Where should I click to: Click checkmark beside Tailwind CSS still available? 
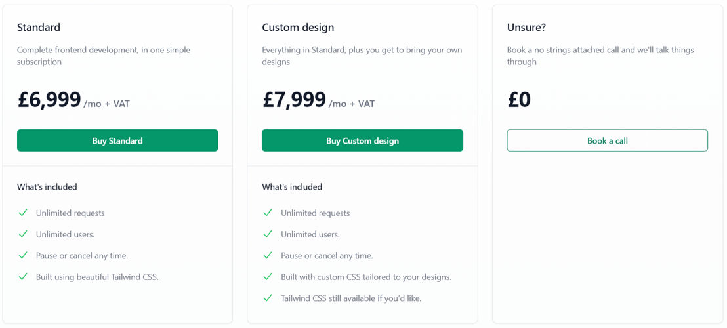[x=268, y=298]
